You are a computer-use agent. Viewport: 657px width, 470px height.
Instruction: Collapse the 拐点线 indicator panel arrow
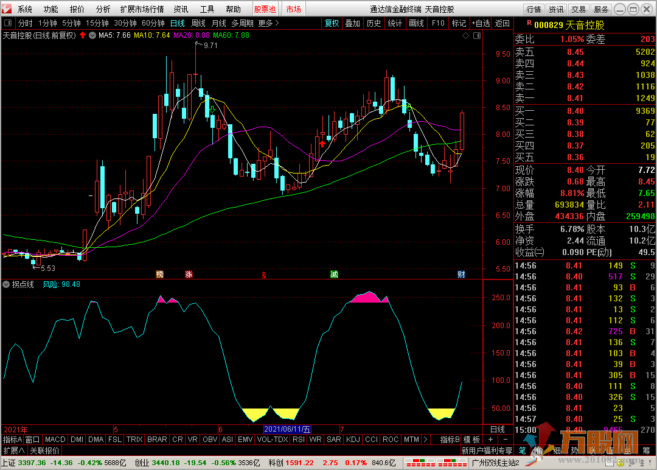click(6, 284)
